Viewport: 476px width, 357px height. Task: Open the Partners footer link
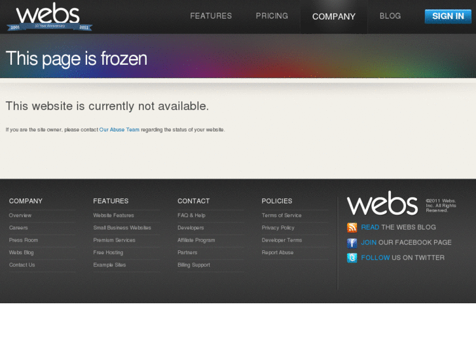pos(187,252)
